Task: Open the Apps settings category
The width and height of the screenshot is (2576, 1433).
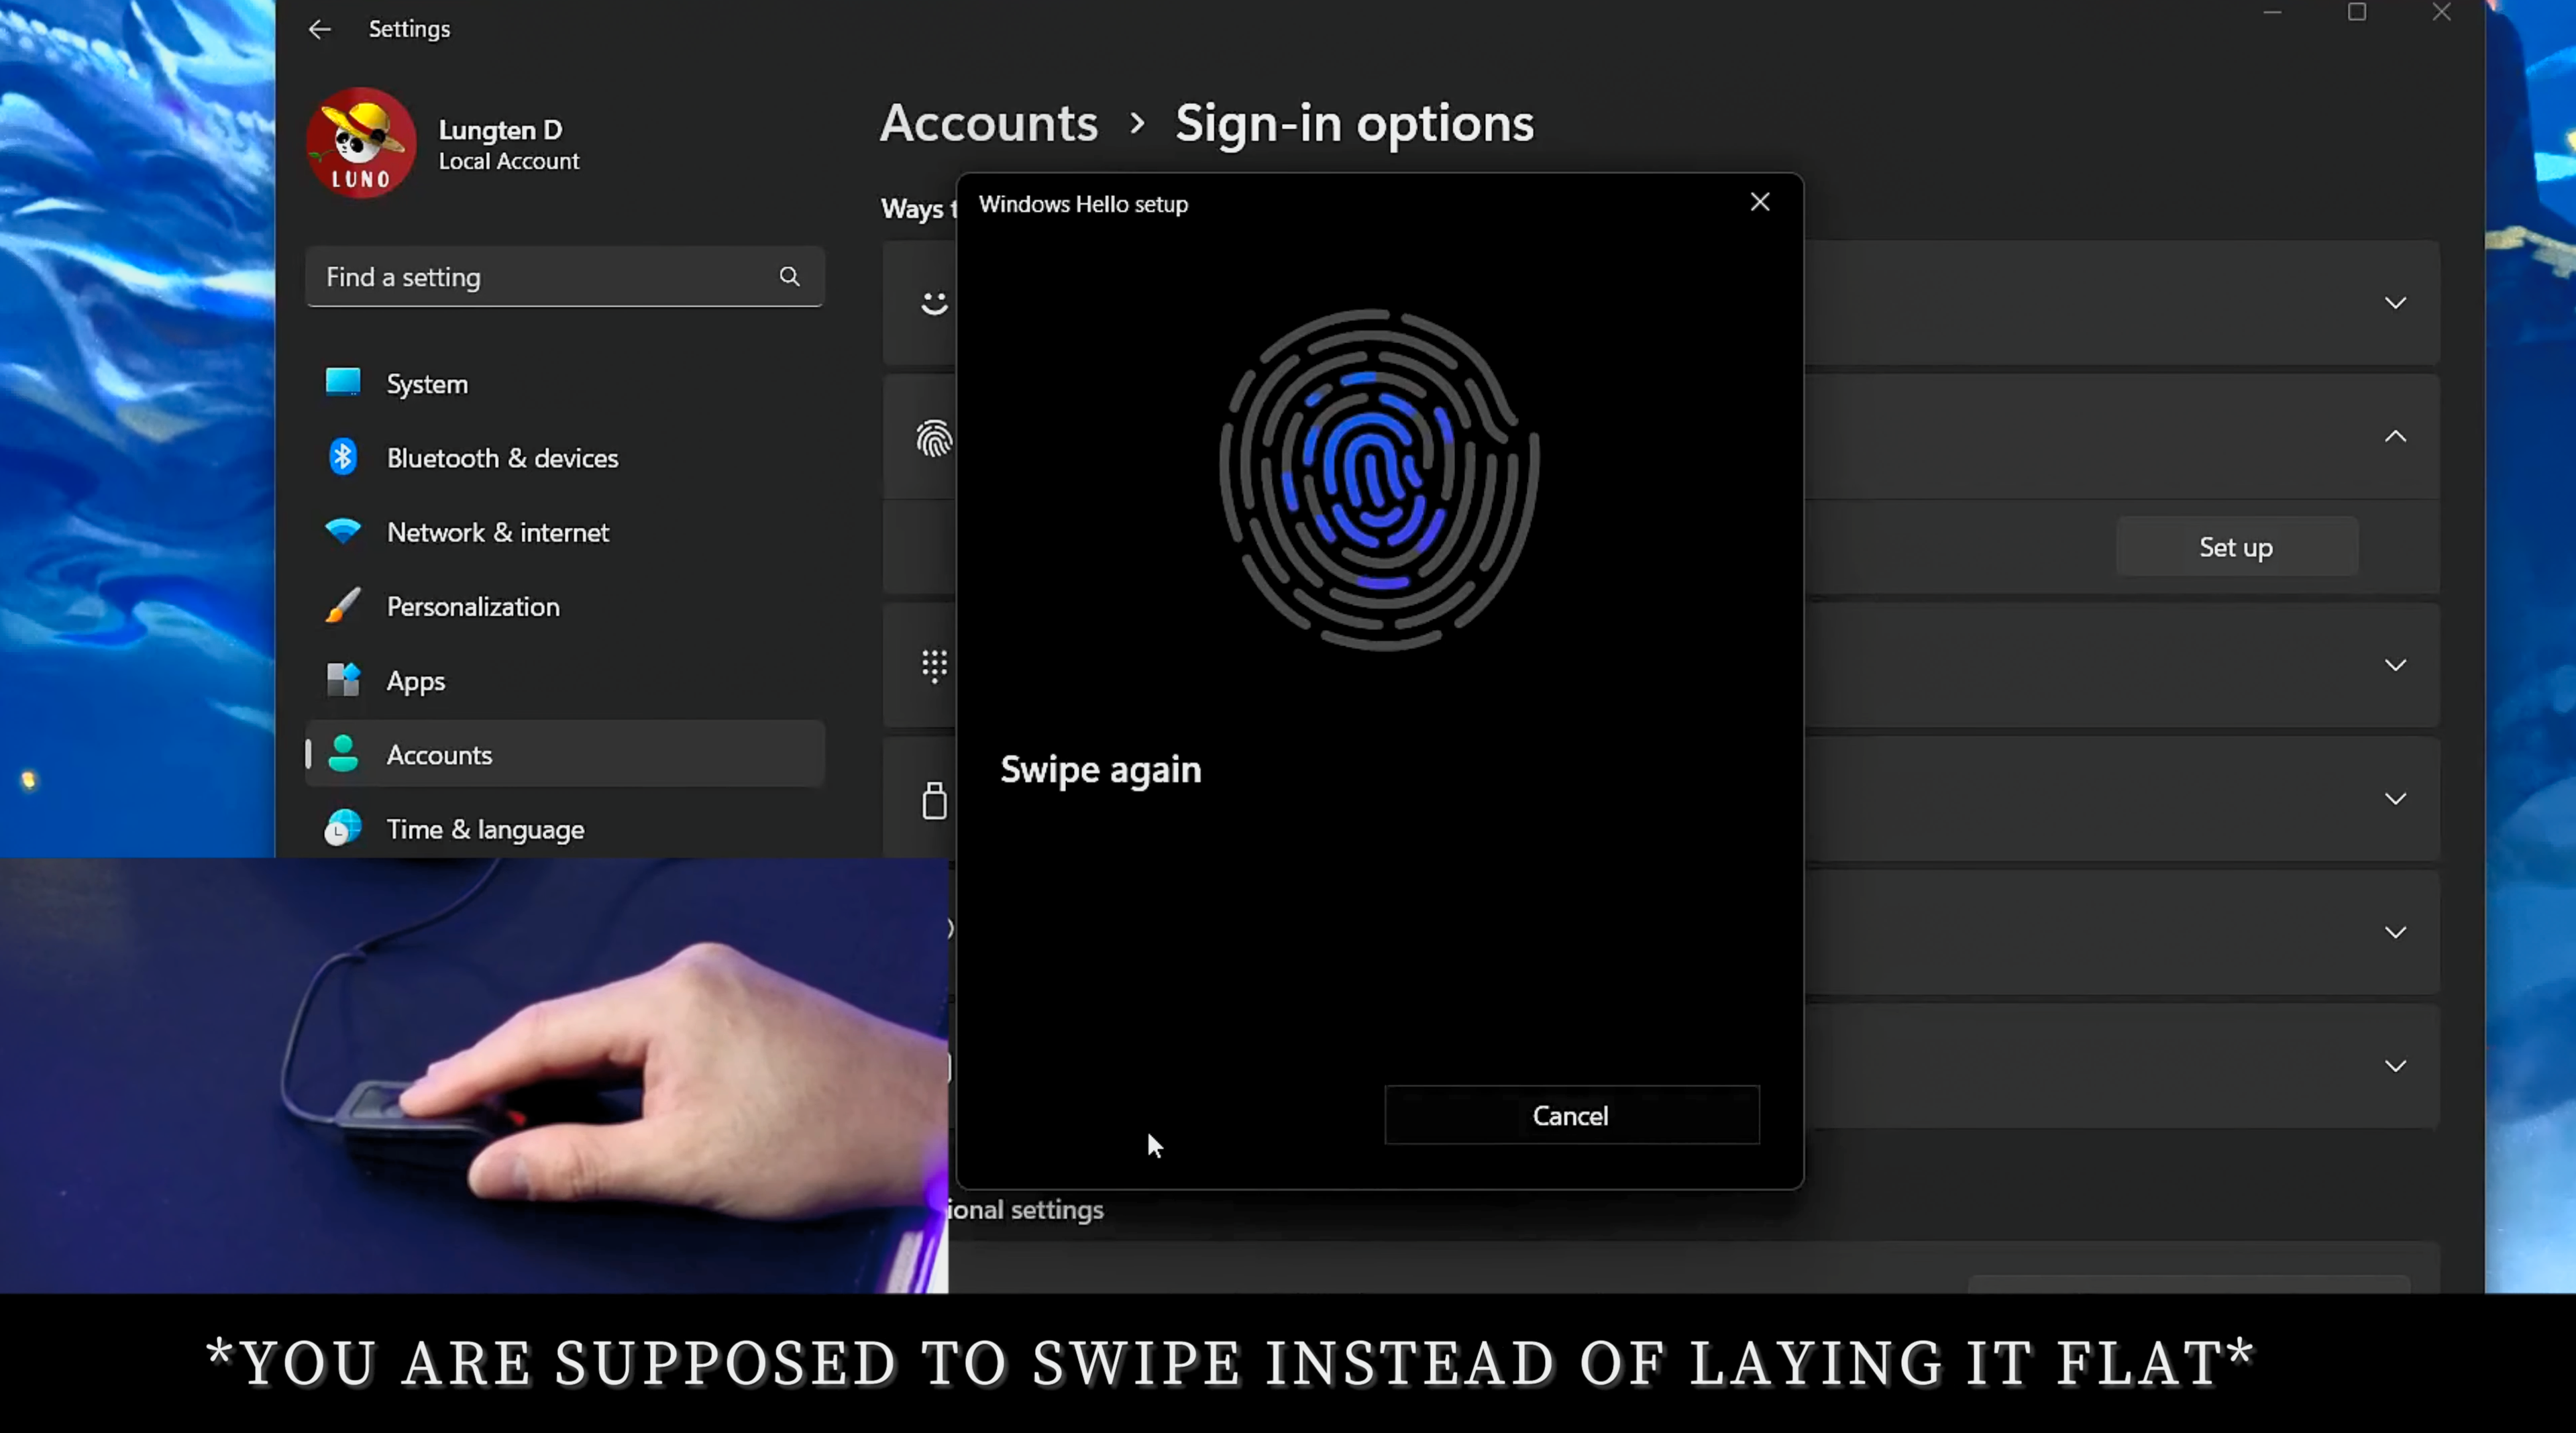Action: 564,681
